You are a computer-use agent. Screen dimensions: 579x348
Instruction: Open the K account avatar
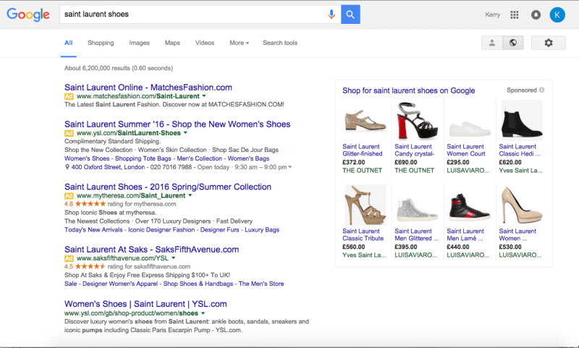[x=557, y=14]
